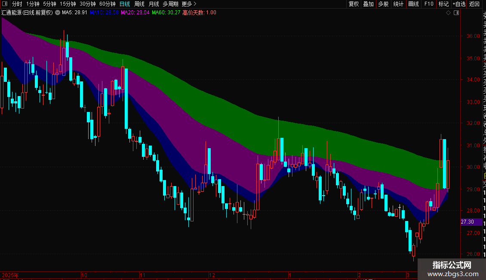This screenshot has width=486, height=280.
Task: Switch to the 分时 intraday view
Action: point(17,4)
